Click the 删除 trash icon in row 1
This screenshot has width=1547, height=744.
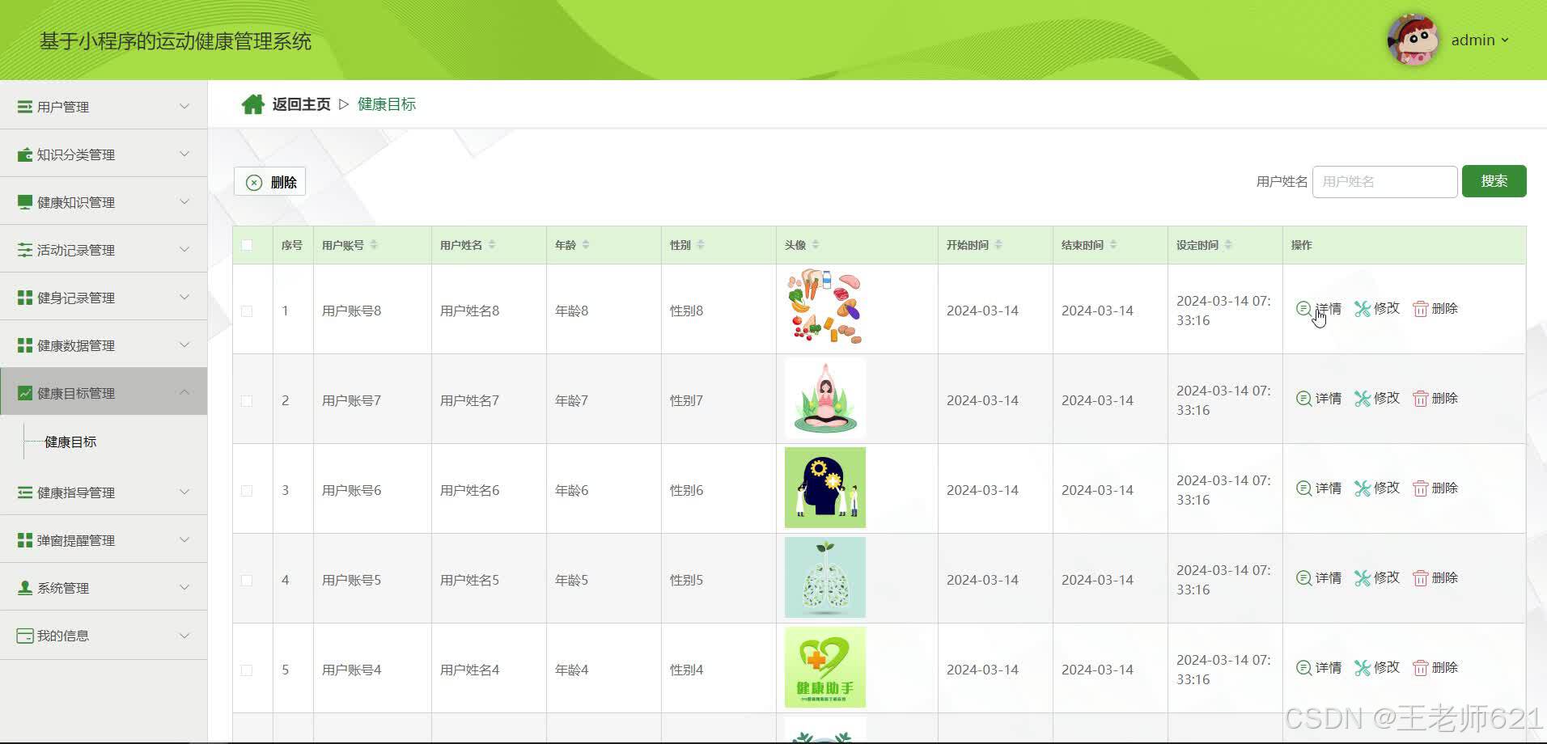pyautogui.click(x=1421, y=309)
